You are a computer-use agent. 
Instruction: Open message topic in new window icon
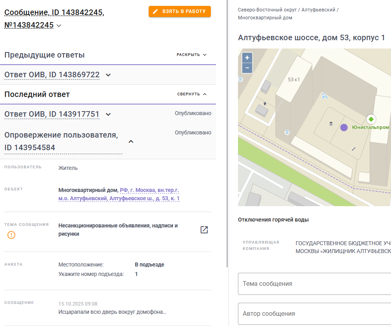pos(204,229)
